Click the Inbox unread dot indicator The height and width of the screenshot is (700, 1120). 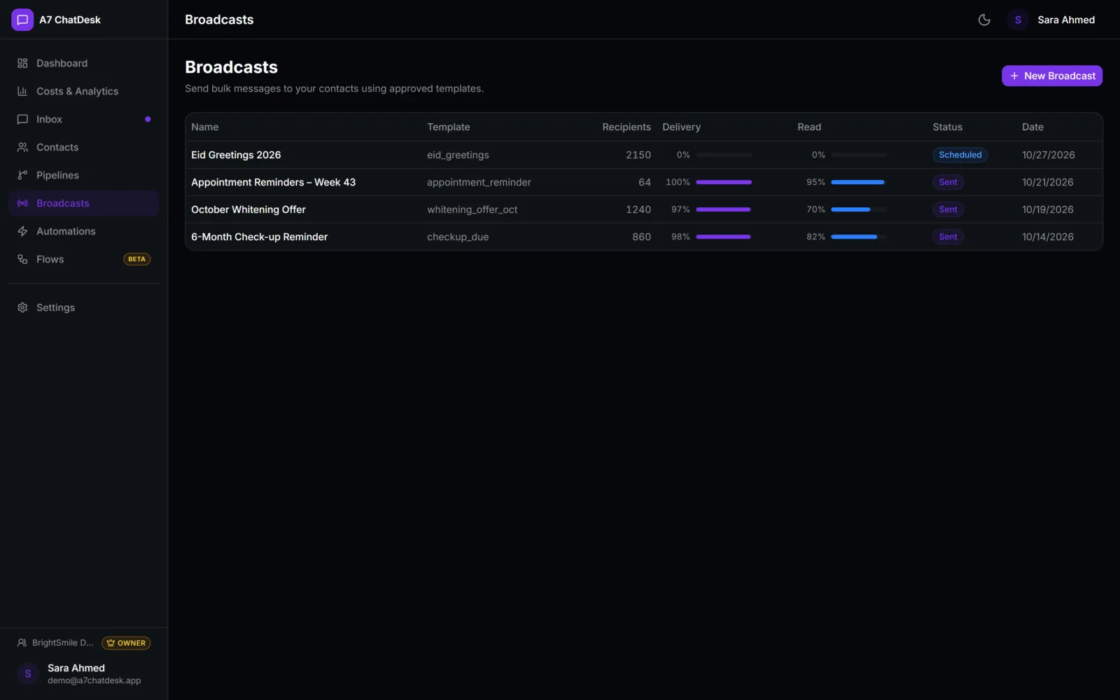148,119
